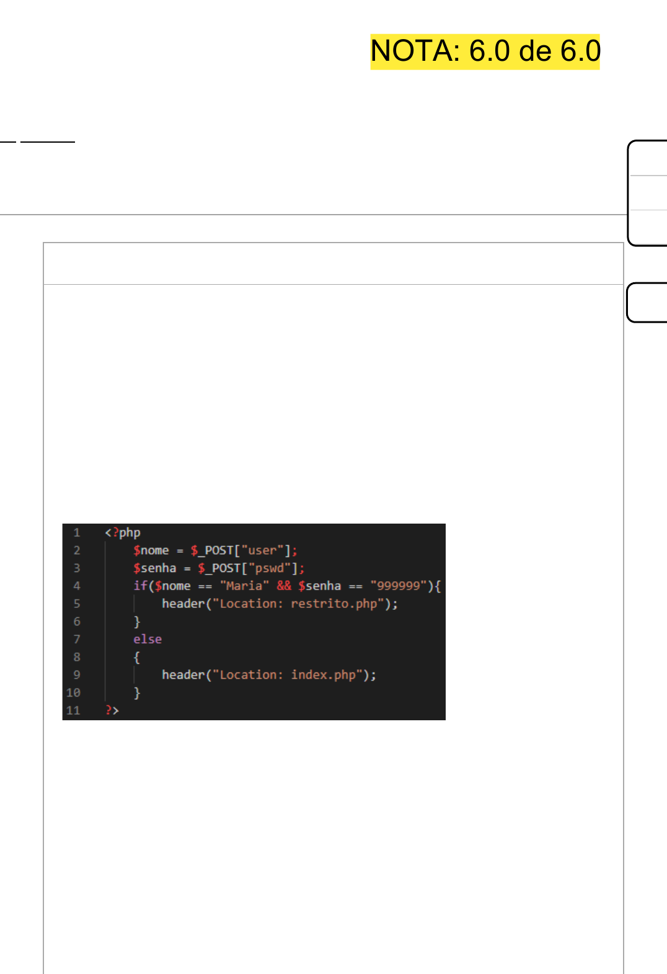The image size is (667, 974).
Task: Click the small rounded box below the tall one
Action: (x=647, y=303)
